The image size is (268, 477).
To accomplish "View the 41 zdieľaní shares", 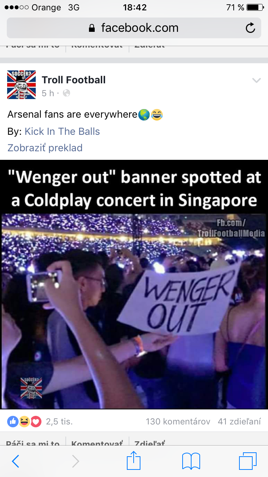I will (x=239, y=422).
